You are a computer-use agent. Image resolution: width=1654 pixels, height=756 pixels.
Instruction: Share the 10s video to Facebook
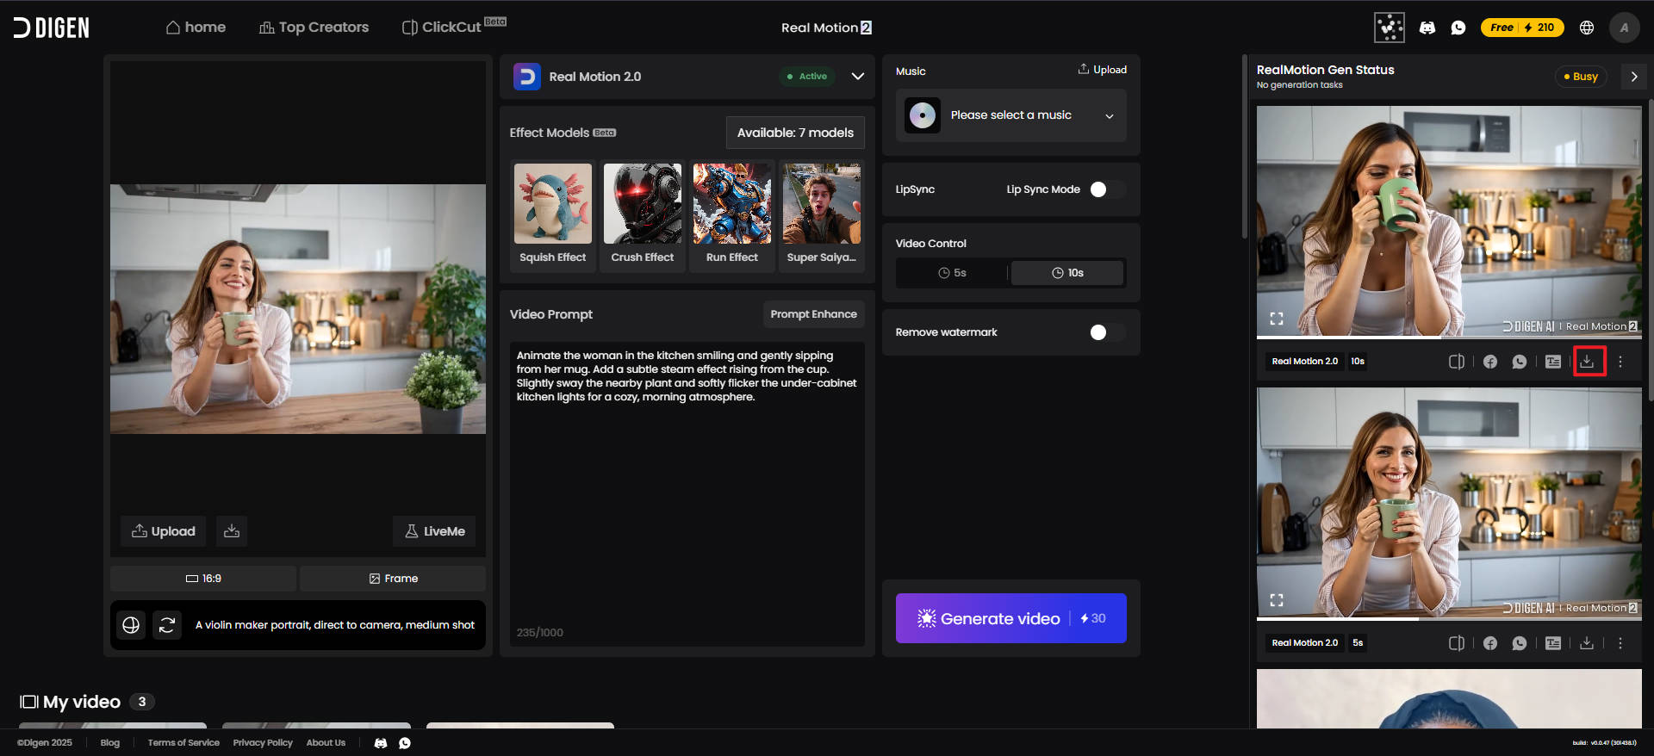tap(1490, 362)
